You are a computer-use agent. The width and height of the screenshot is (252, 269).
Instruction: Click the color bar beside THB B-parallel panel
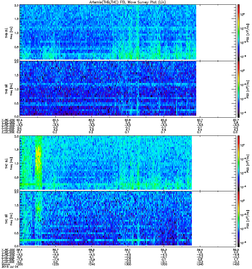(239, 89)
